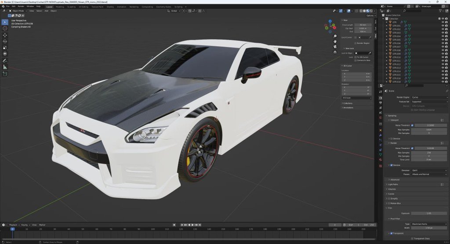450x244 pixels.
Task: Expand the Light Paths panel
Action: tap(392, 184)
